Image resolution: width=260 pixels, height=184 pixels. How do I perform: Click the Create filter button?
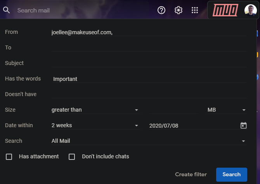click(x=191, y=174)
